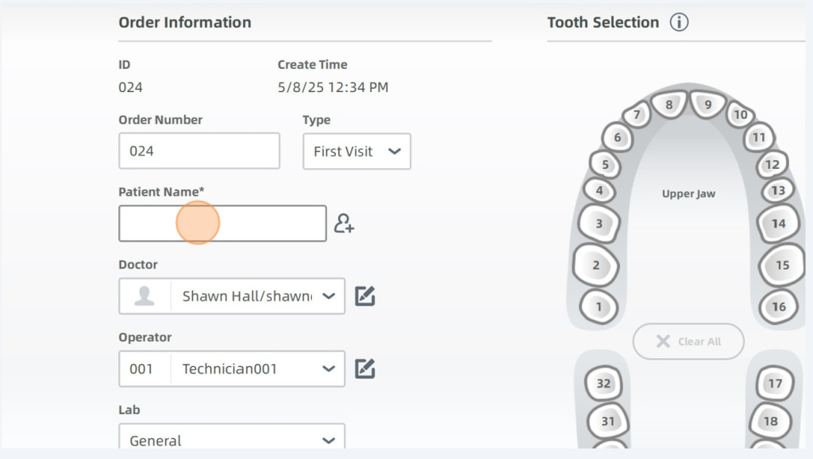Select tooth 17 on lower jaw

(775, 384)
